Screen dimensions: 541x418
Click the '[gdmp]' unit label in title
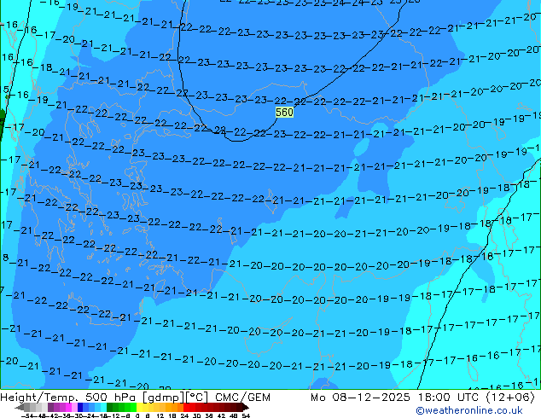164,398
